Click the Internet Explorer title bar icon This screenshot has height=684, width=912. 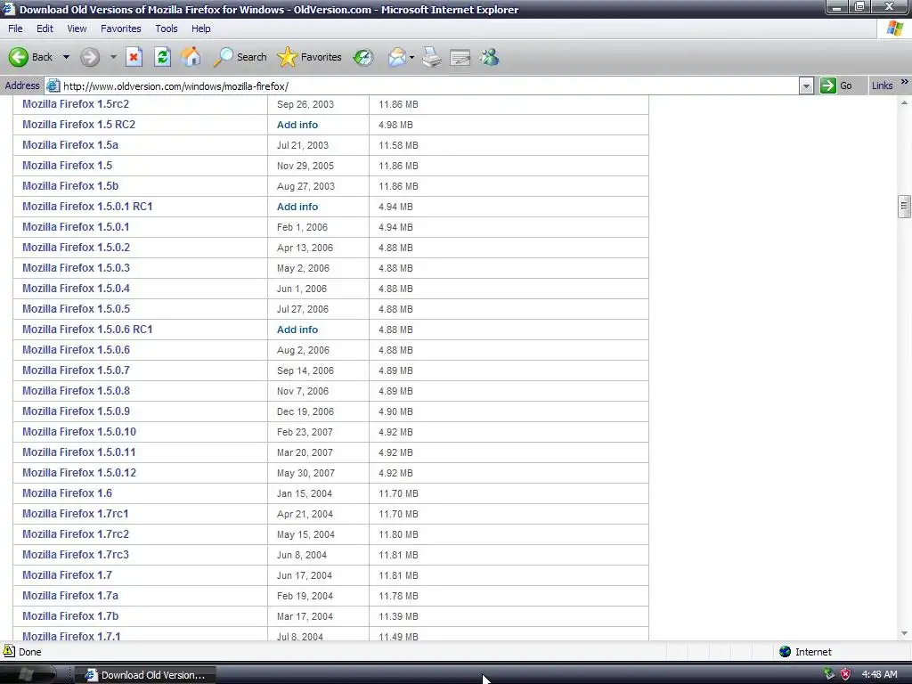8,9
